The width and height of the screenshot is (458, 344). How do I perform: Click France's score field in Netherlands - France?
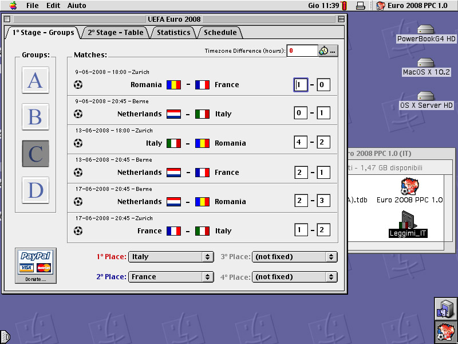point(323,173)
